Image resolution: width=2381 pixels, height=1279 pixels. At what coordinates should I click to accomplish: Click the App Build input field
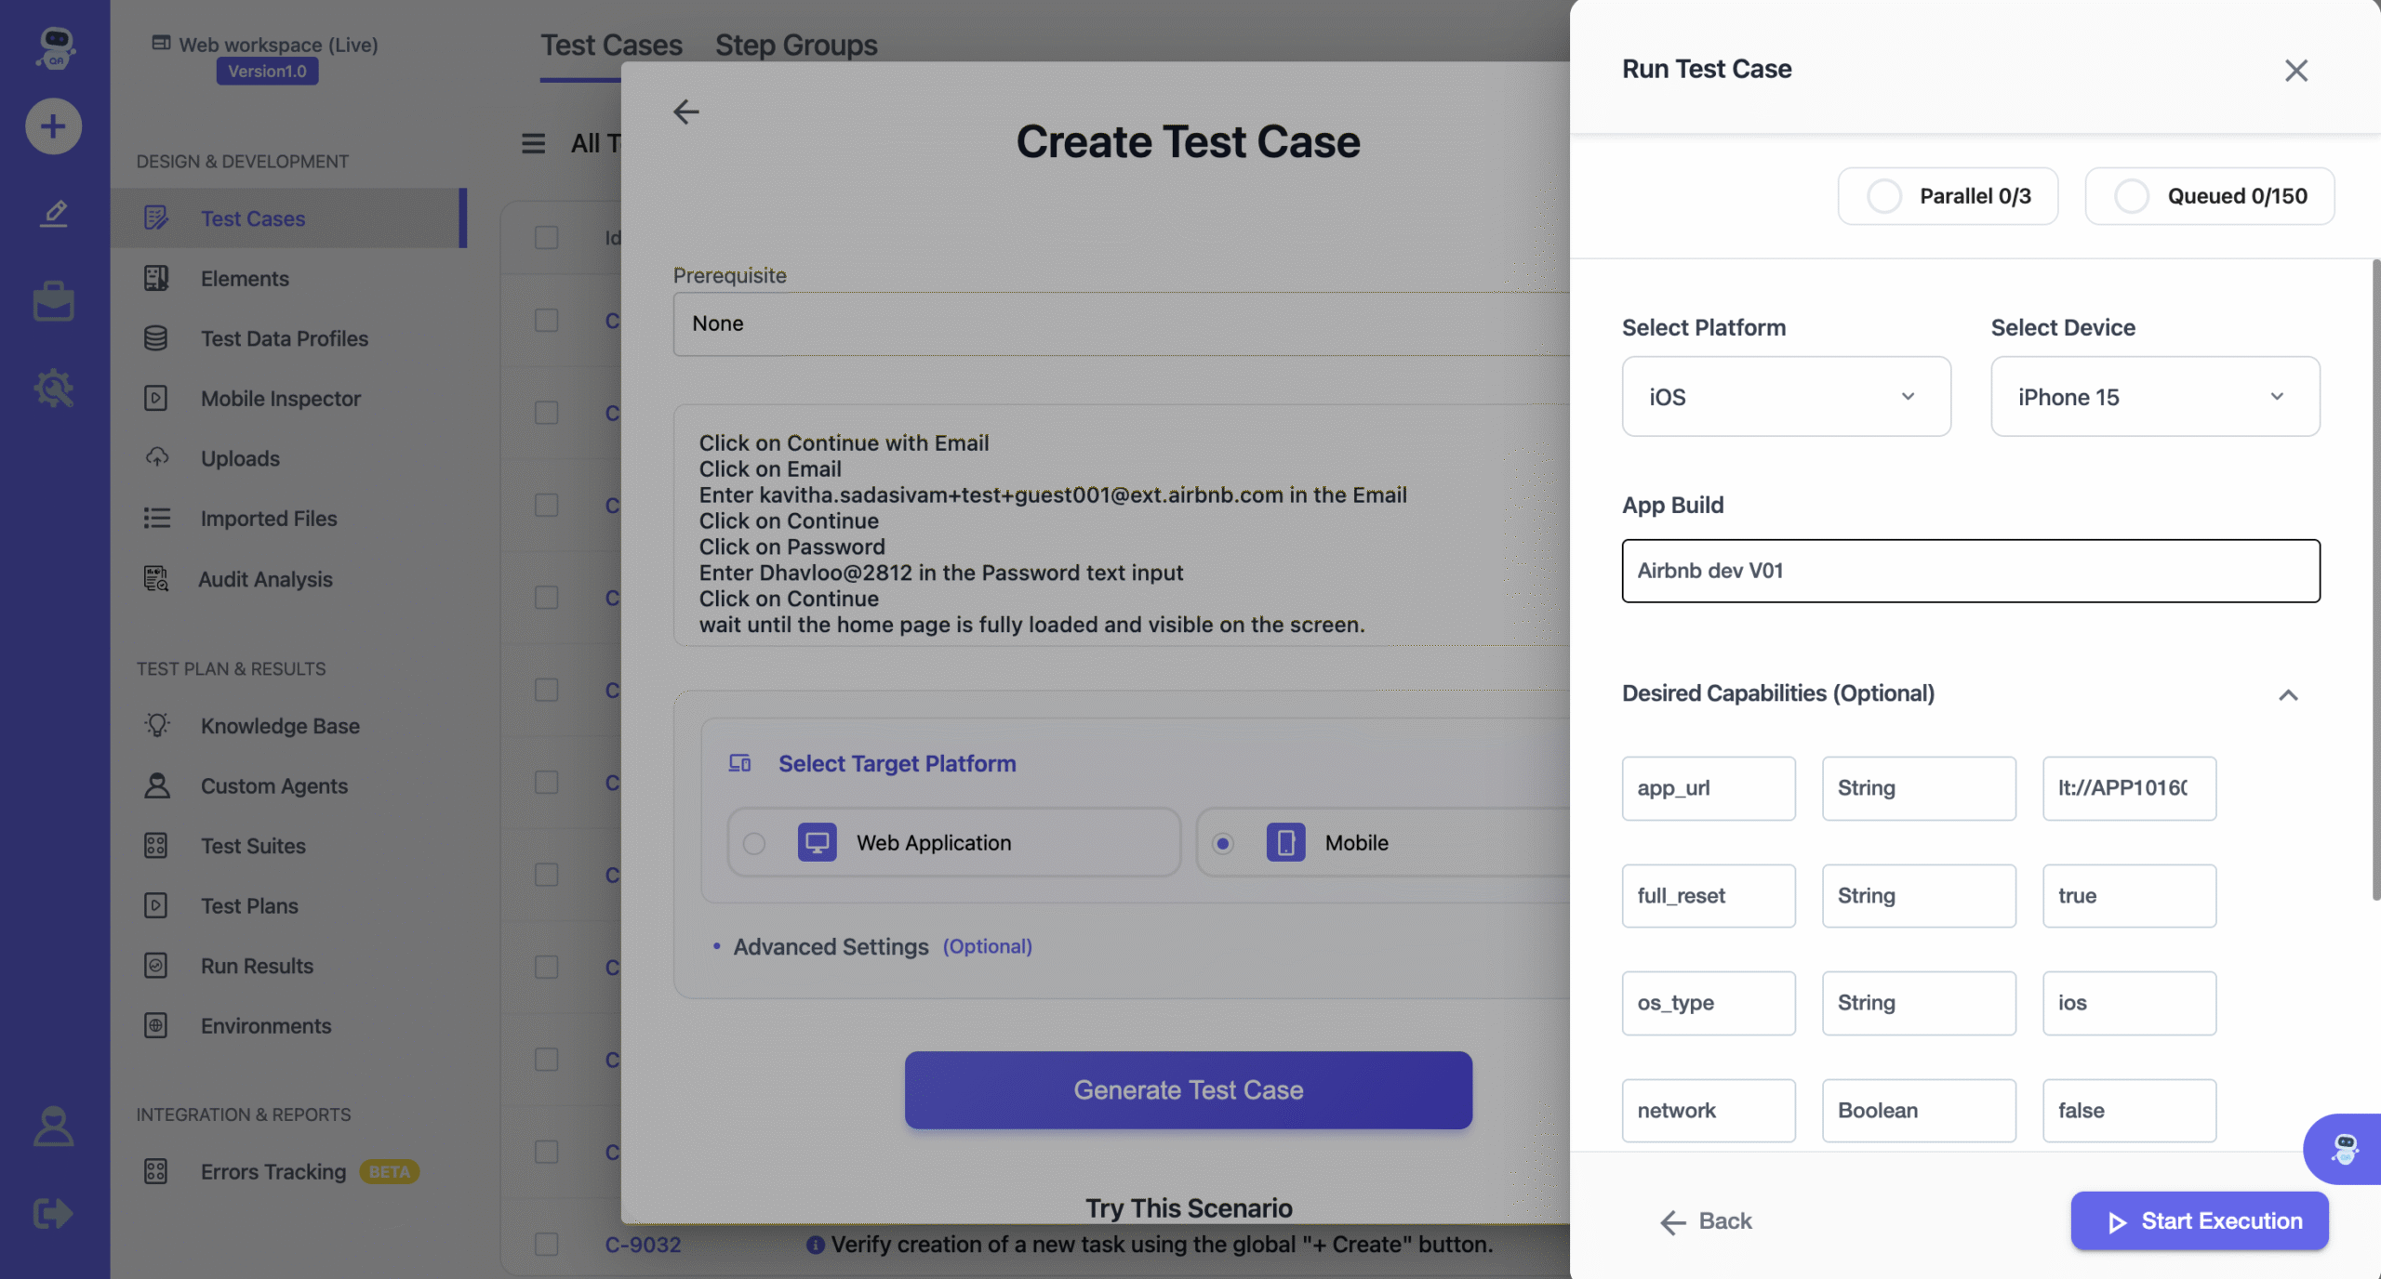[1970, 571]
